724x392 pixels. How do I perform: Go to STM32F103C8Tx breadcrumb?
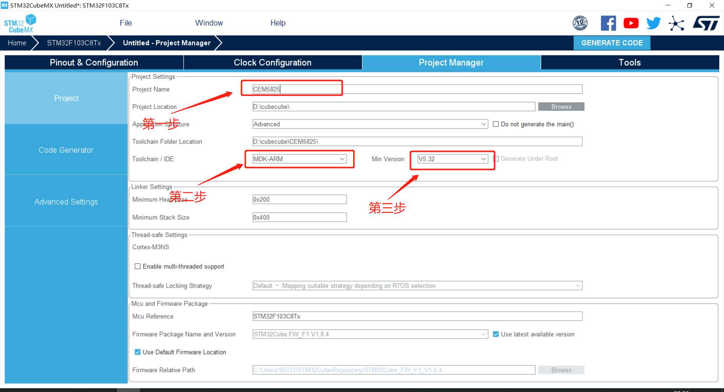pos(74,43)
